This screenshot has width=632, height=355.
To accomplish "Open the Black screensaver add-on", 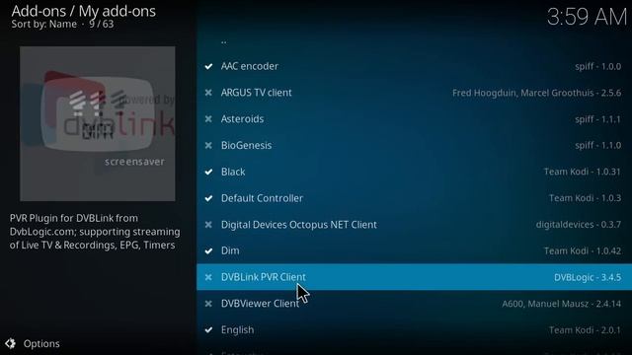I will pos(414,172).
